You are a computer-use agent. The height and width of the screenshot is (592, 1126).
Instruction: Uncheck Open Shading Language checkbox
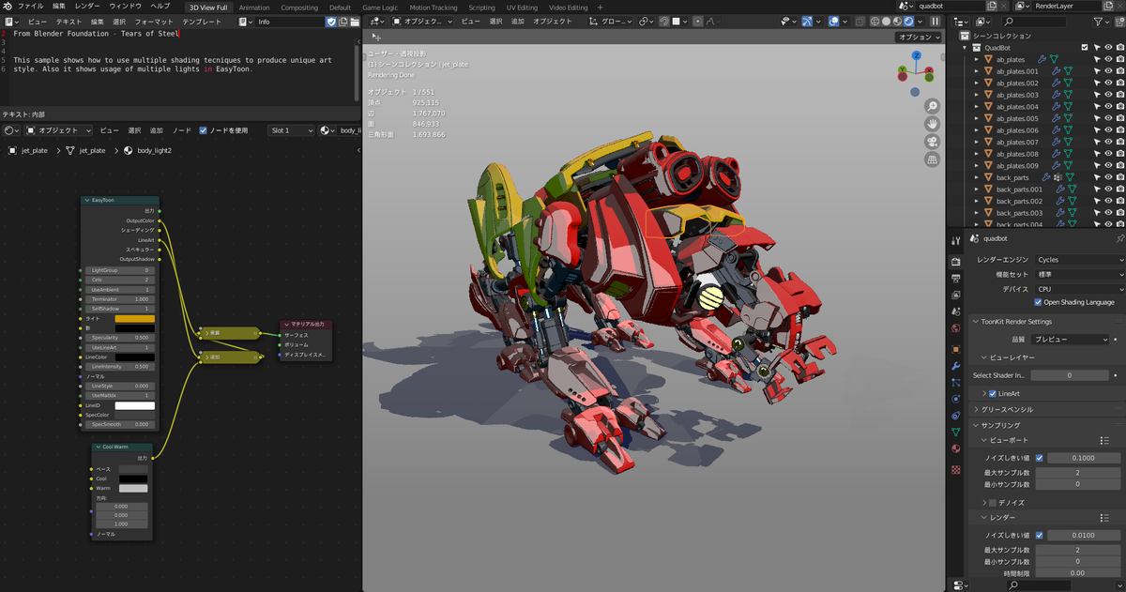point(1038,302)
